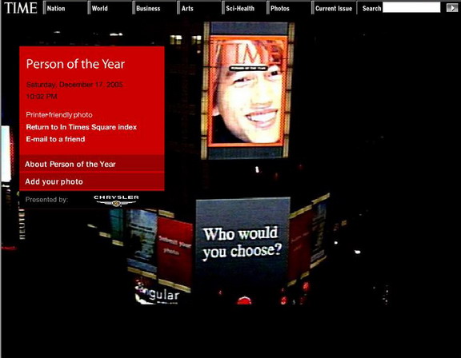The width and height of the screenshot is (461, 358).
Task: Open the Photos navigation tab
Action: [280, 8]
